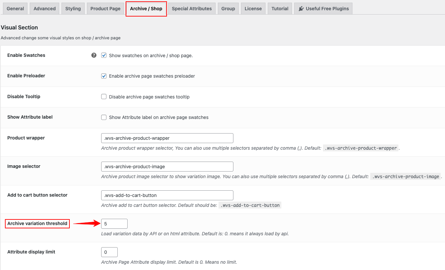Click the Archive variation threshold field

pyautogui.click(x=114, y=223)
